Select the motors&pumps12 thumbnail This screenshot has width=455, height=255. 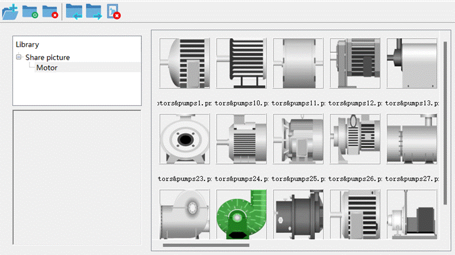tap(354, 63)
